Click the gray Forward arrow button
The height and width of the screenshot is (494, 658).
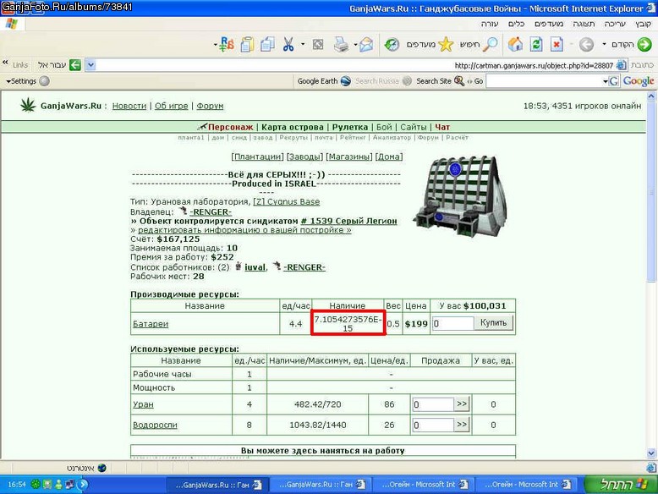tap(587, 45)
